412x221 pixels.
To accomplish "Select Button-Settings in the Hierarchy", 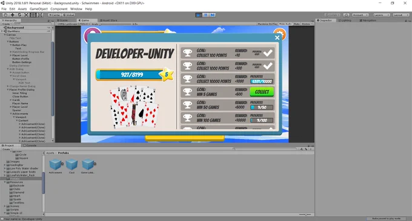I will point(22,62).
